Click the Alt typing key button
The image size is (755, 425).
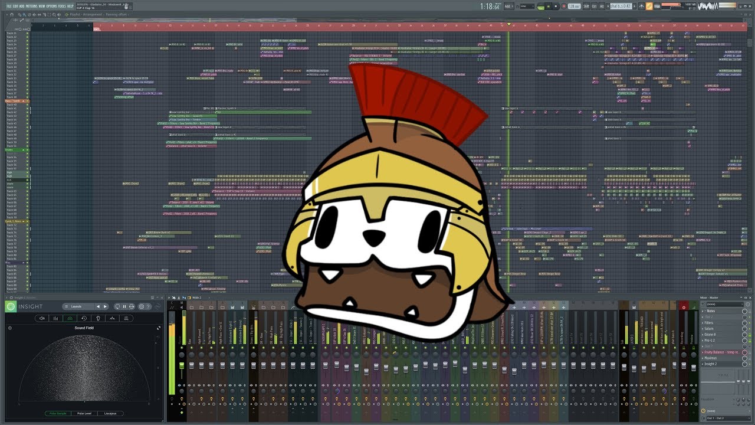(x=602, y=6)
